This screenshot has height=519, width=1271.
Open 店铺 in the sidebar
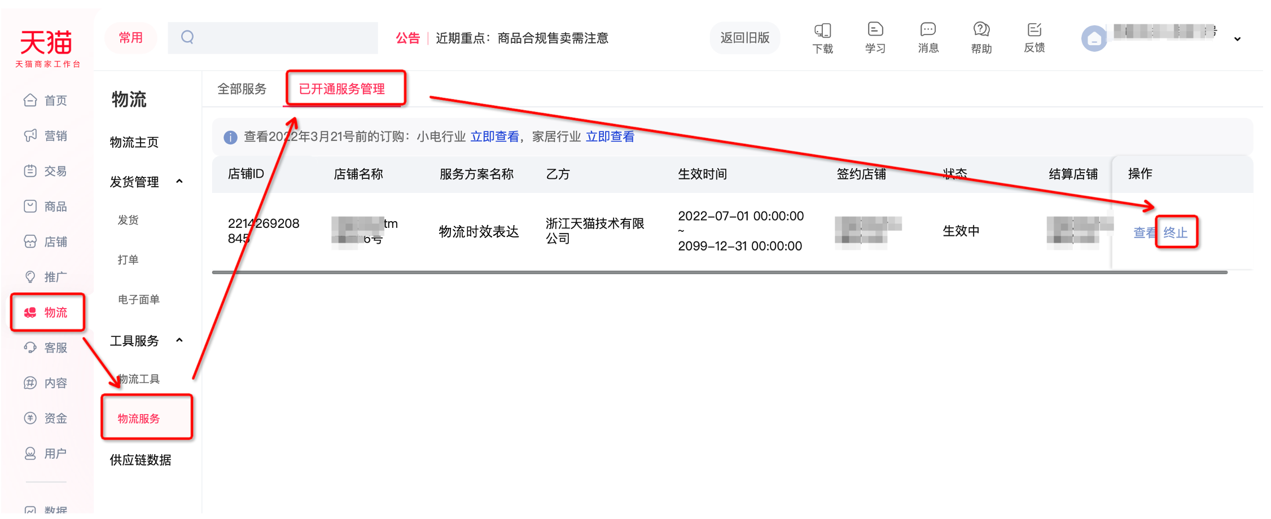click(x=46, y=241)
